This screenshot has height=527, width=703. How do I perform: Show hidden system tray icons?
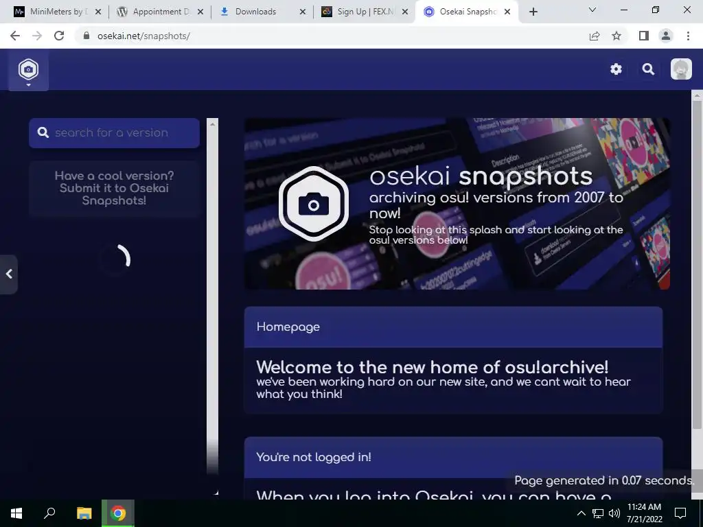click(581, 513)
